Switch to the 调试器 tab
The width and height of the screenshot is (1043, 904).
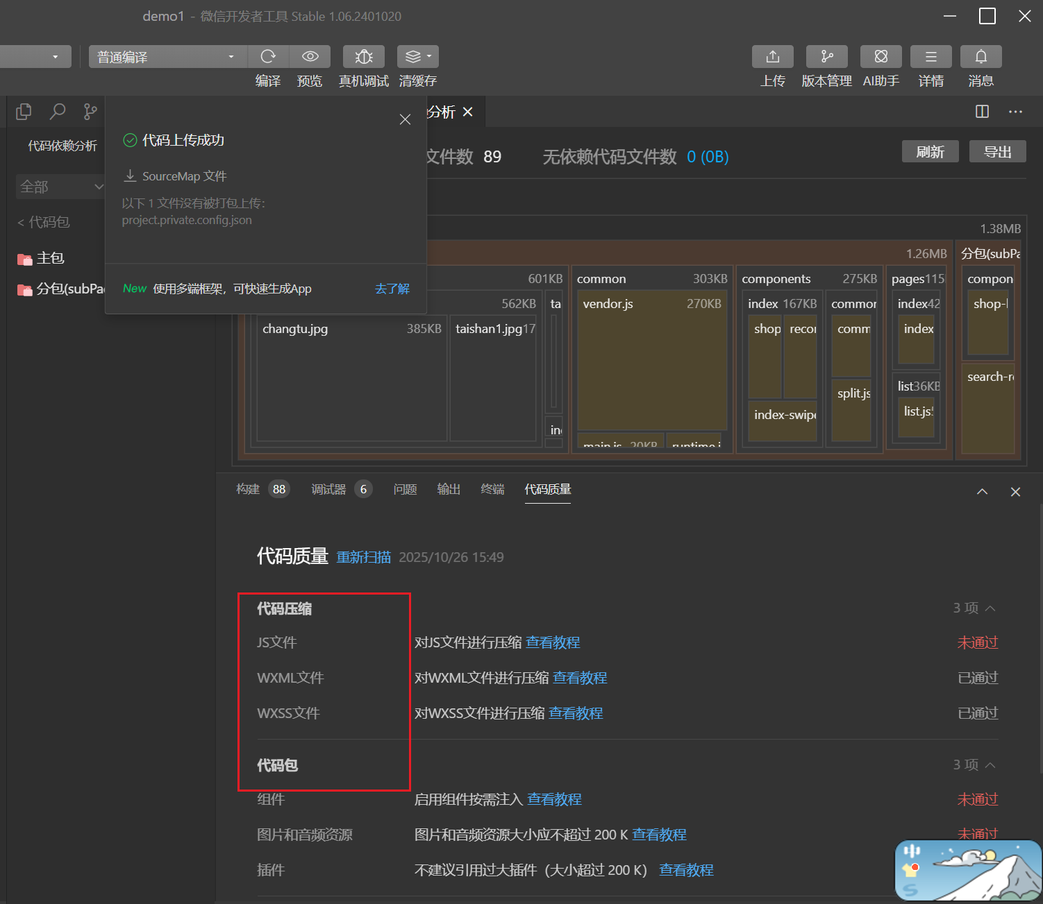[342, 489]
